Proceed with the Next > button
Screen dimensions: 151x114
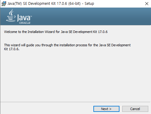106,109
